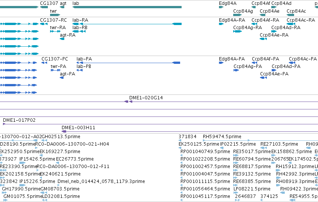Select the Edg84A gene label

(228, 3)
